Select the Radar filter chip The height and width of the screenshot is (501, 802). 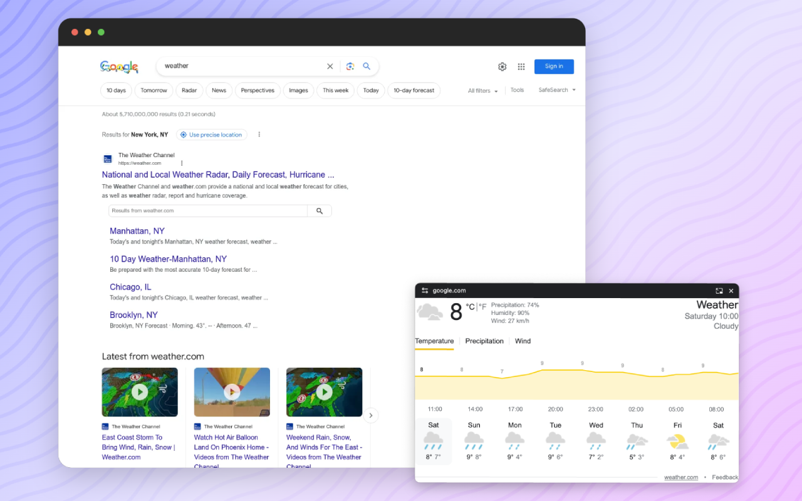pos(189,91)
